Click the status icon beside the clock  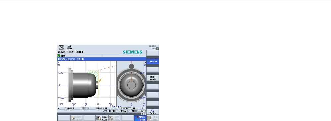158,49
